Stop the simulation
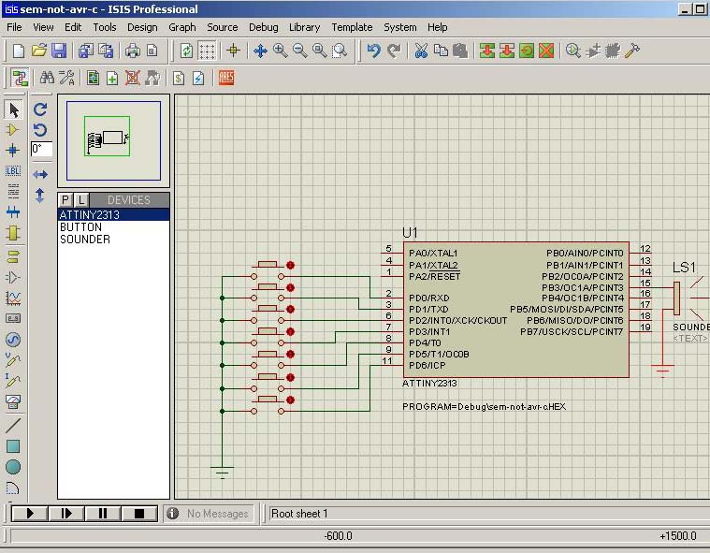This screenshot has width=710, height=553. click(x=139, y=513)
